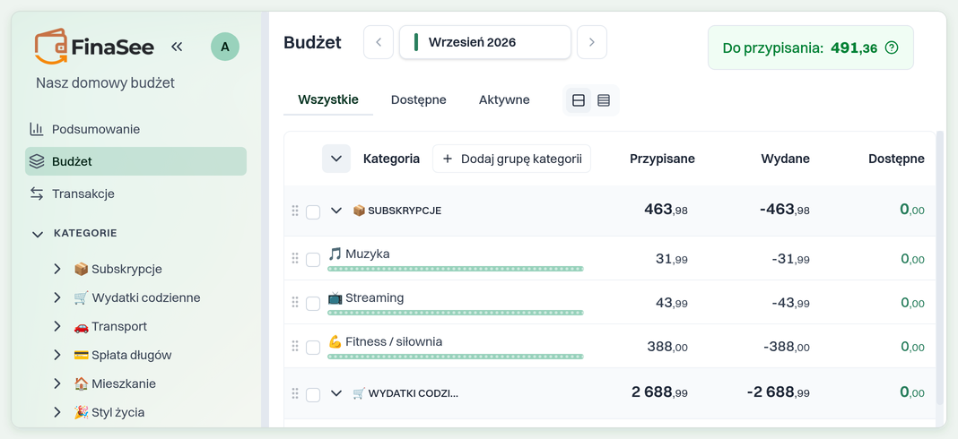The image size is (958, 439).
Task: Collapse the Kategorie sidebar section
Action: click(38, 233)
